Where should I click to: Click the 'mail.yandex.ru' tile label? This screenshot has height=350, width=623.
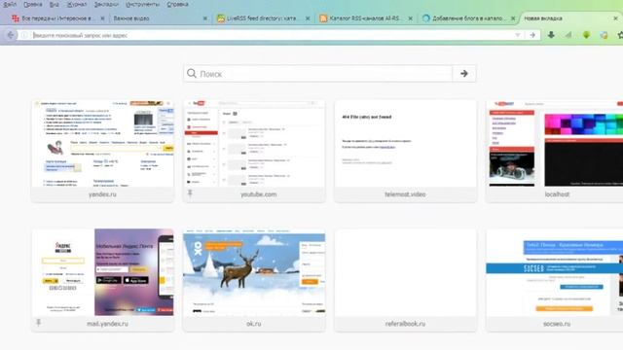(107, 324)
